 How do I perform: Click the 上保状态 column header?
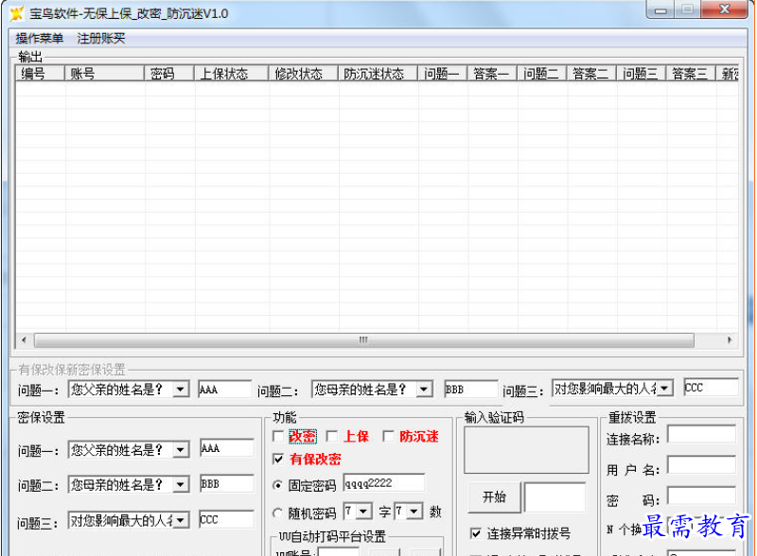[230, 74]
